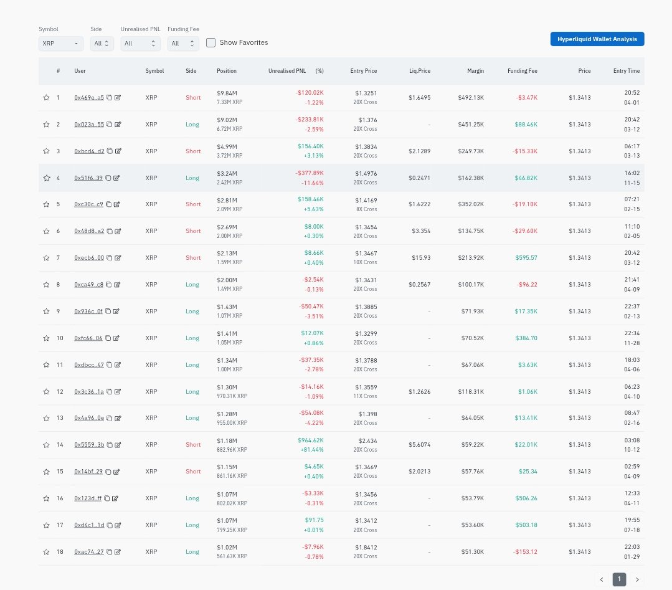Copy address of user 0x14bf..29
Image resolution: width=672 pixels, height=590 pixels.
click(108, 472)
